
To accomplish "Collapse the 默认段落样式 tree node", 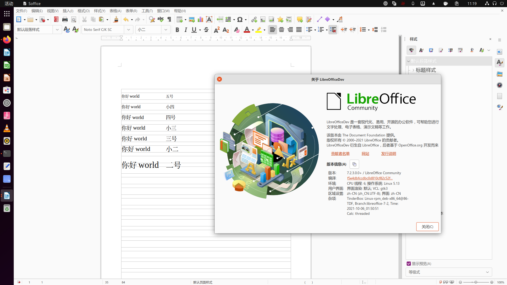I will tap(409, 61).
